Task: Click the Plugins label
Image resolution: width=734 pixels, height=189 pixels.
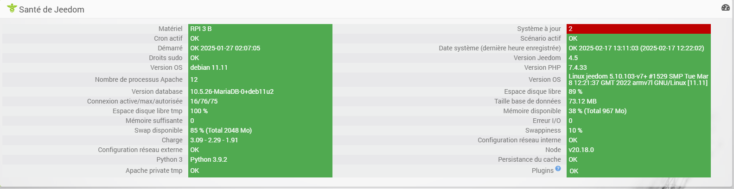Action: (x=543, y=171)
